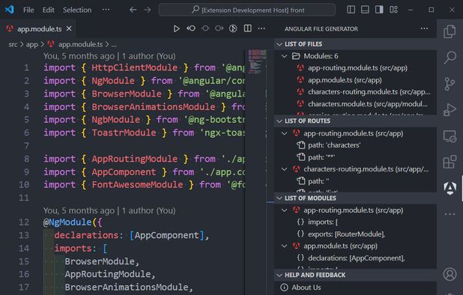Click the command center search box
Screen dimensions: 463x295
point(246,10)
